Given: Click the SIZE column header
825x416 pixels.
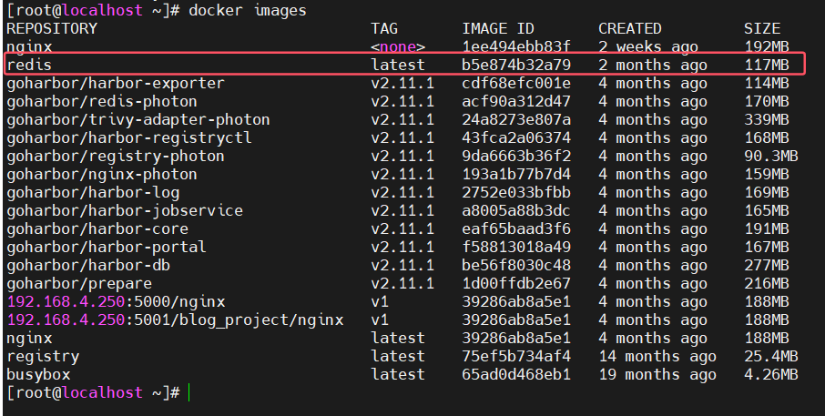Looking at the screenshot, I should 761,28.
